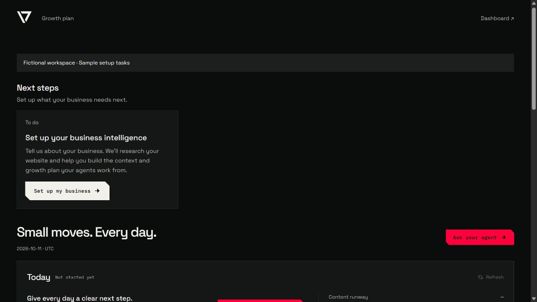Click the "Not started yet" status text

click(x=75, y=277)
